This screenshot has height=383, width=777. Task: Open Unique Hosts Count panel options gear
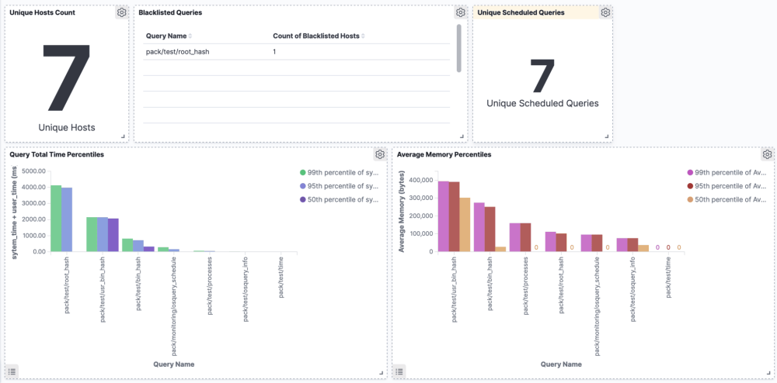[121, 12]
